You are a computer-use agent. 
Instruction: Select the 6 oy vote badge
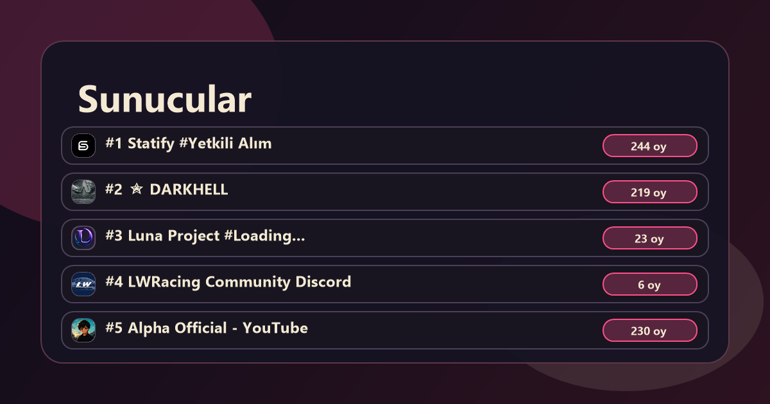pyautogui.click(x=650, y=284)
